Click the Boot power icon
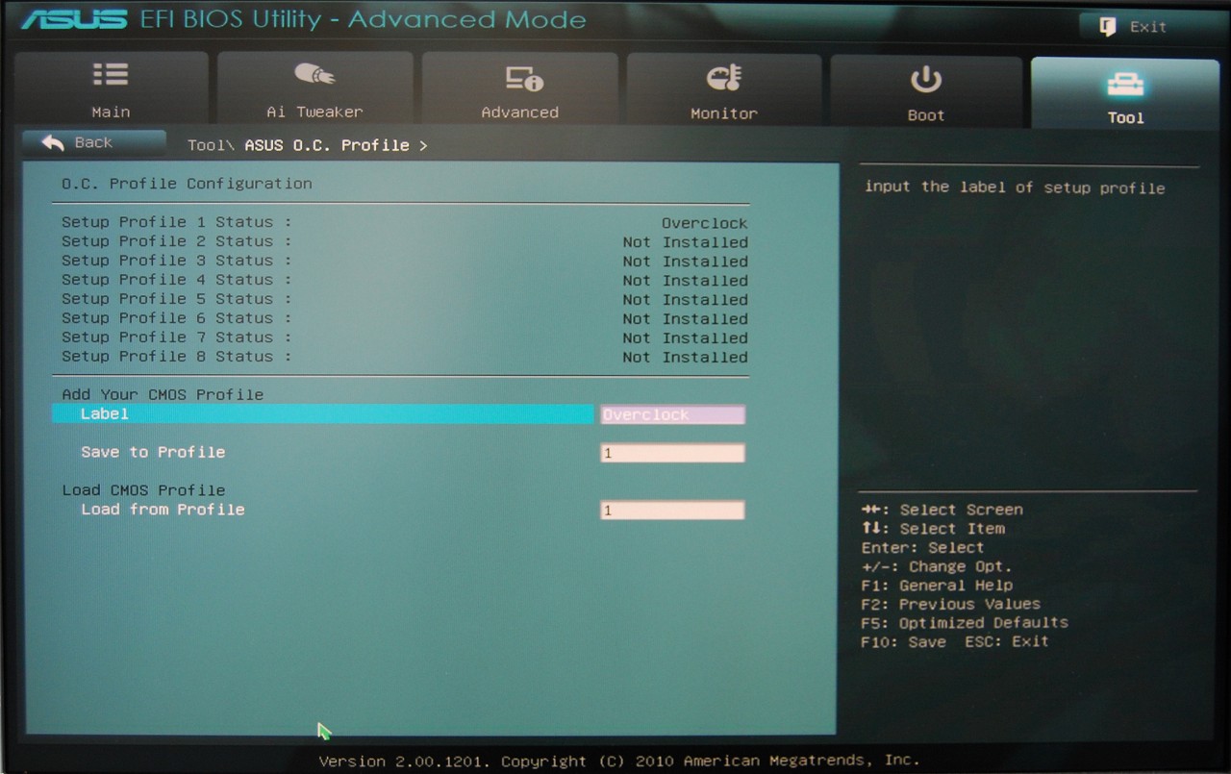 pyautogui.click(x=925, y=80)
